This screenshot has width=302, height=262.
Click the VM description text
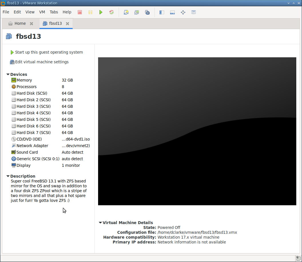(49, 191)
